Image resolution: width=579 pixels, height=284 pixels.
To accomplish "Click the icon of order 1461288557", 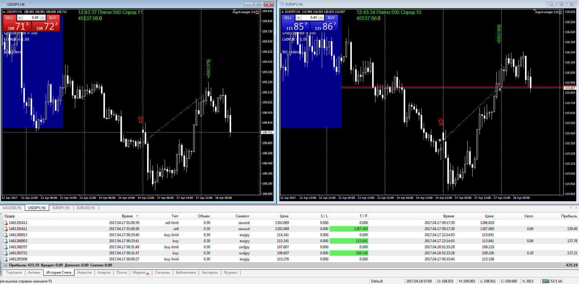I will [x=5, y=247].
